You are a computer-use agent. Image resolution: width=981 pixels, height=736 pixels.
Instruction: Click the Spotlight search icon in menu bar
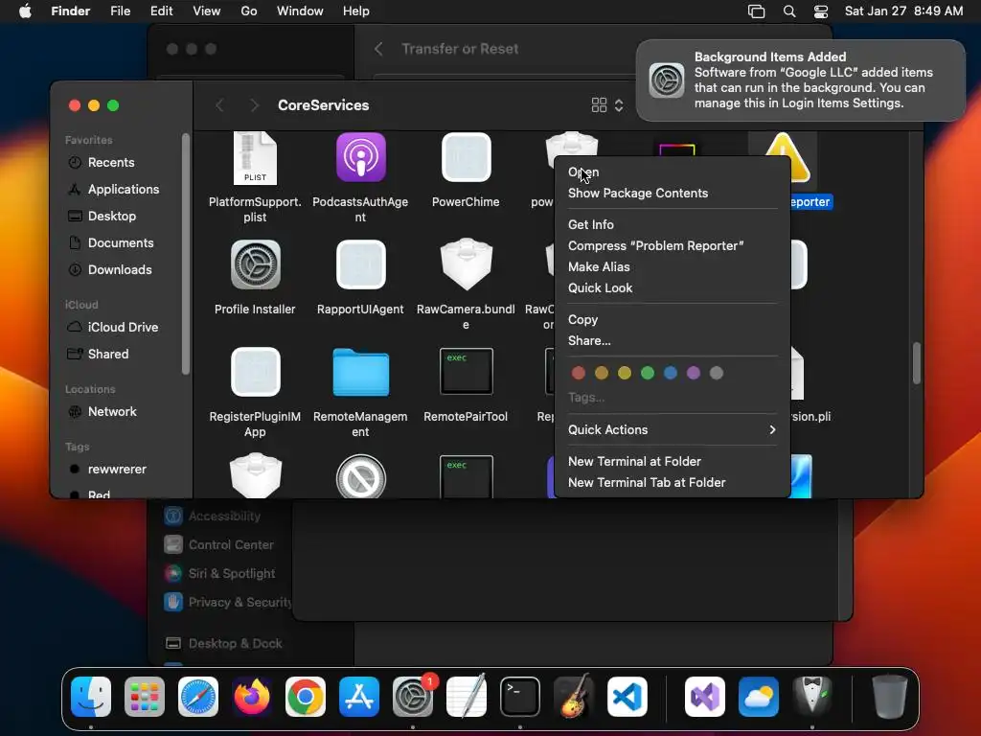[x=789, y=11]
